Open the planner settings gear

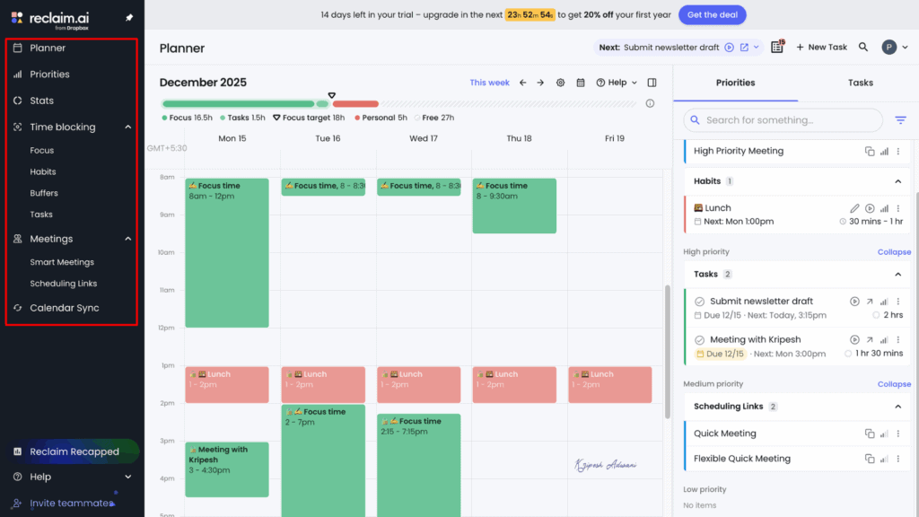pyautogui.click(x=560, y=82)
